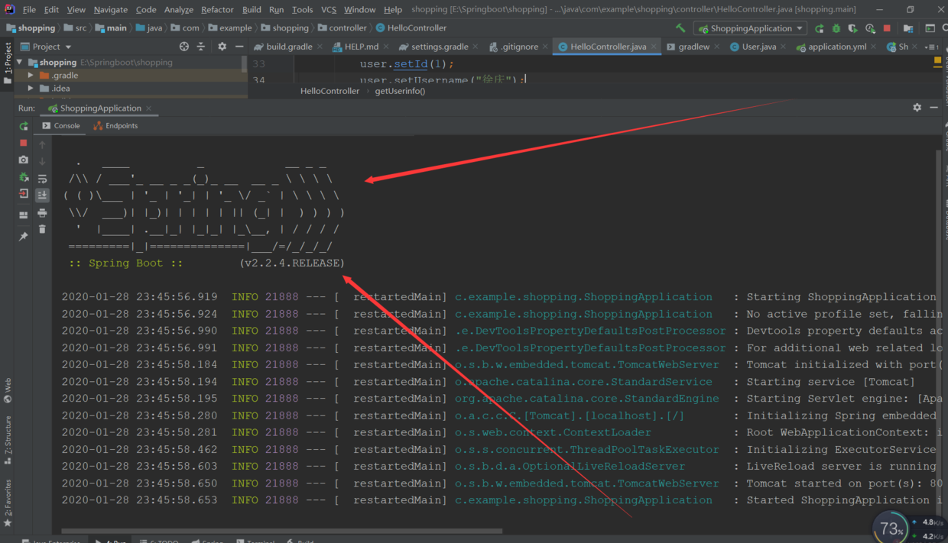Toggle soft-wrap in the console
Screen dimensions: 948x543
[42, 179]
